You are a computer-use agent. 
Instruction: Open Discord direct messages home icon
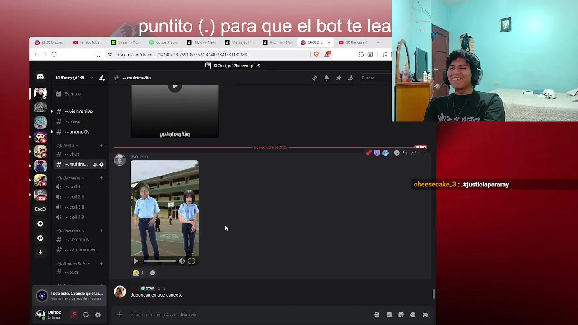point(40,77)
